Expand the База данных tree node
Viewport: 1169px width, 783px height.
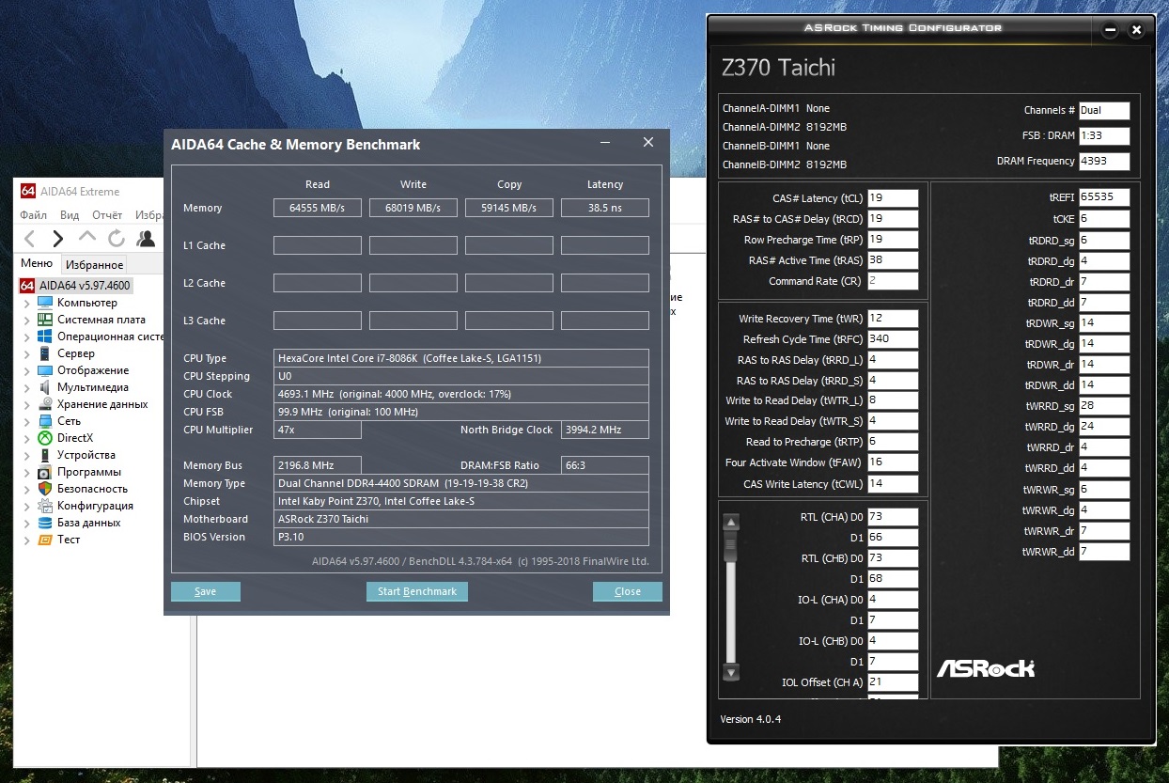26,524
